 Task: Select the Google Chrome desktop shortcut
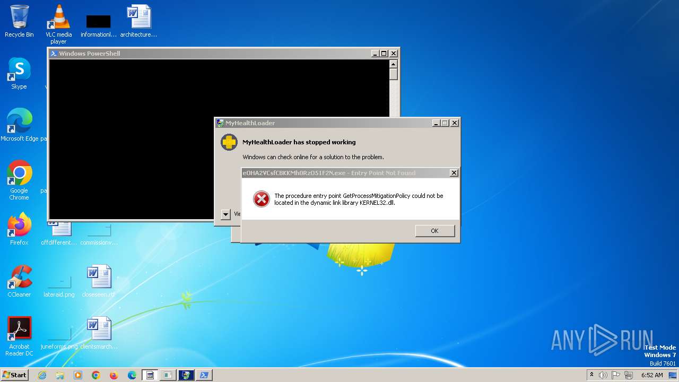coord(19,180)
